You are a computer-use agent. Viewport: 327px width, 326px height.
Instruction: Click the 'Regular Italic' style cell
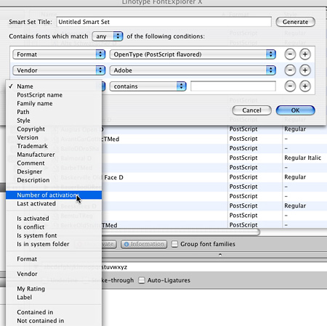point(302,158)
